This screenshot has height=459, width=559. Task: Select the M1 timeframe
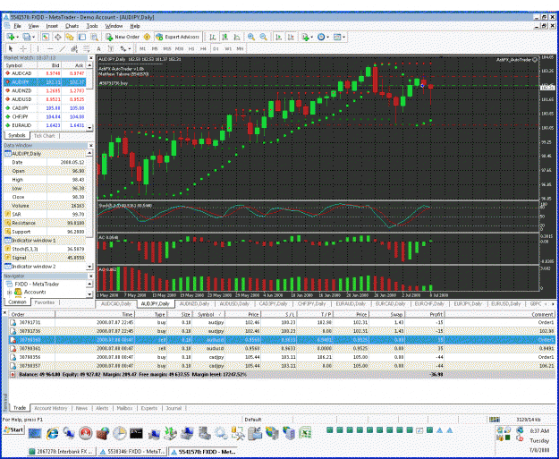coord(142,48)
